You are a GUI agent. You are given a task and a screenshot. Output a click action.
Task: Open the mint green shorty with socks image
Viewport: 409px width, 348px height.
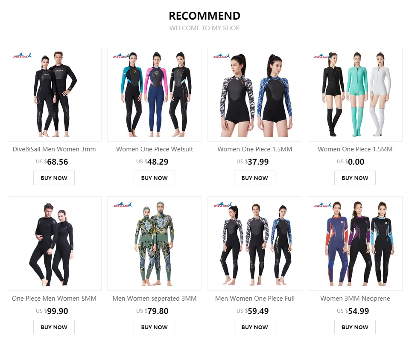tap(355, 94)
